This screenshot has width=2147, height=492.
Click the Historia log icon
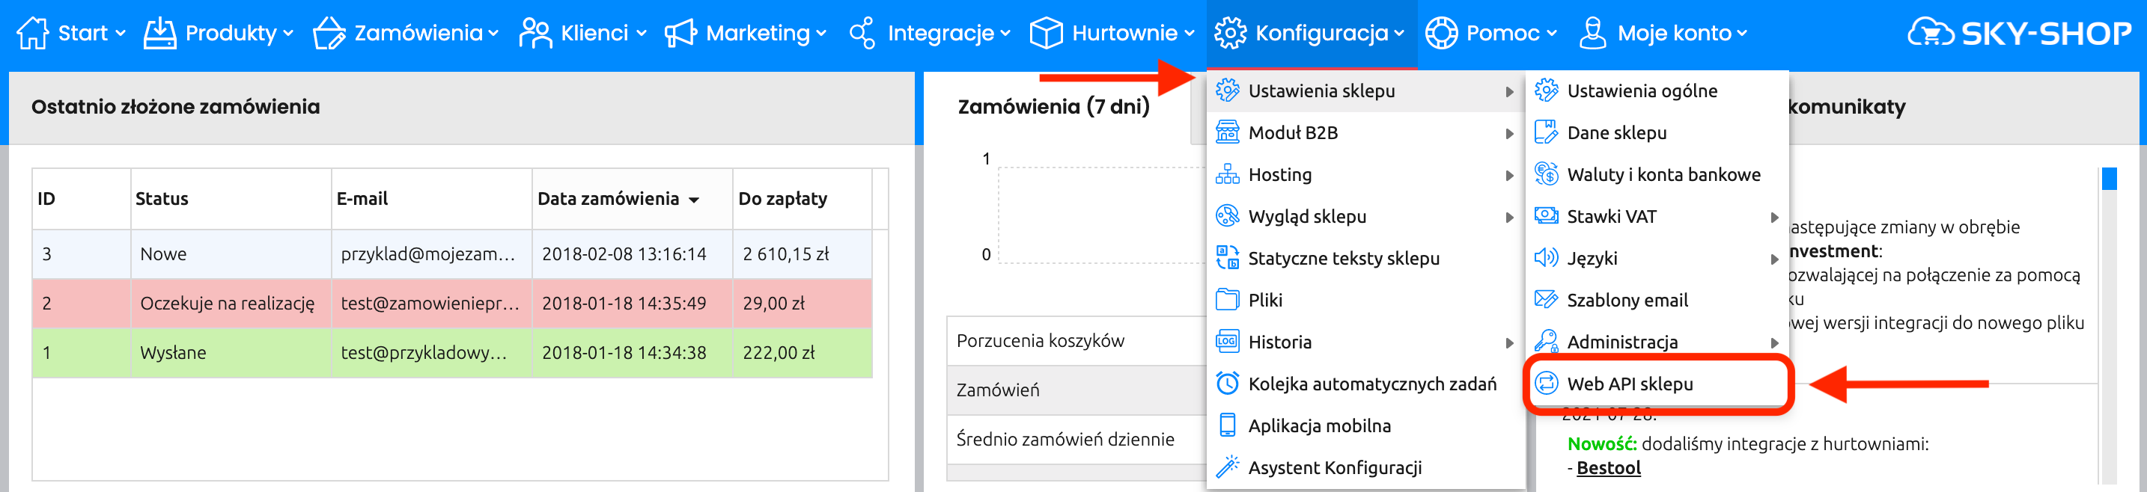click(x=1227, y=341)
